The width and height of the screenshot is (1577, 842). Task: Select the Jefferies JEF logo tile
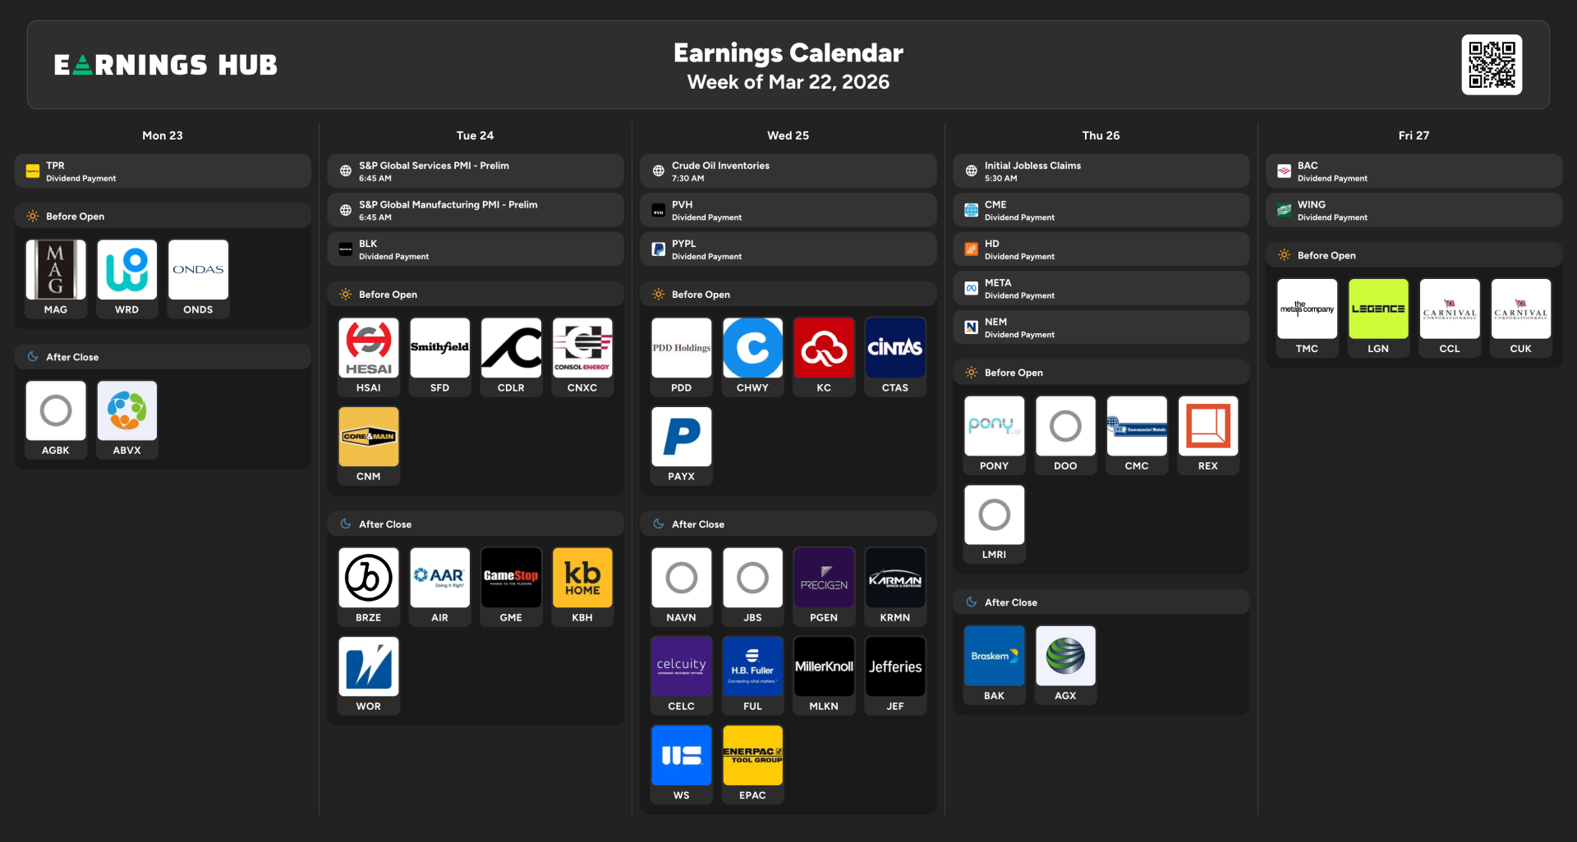pos(894,666)
